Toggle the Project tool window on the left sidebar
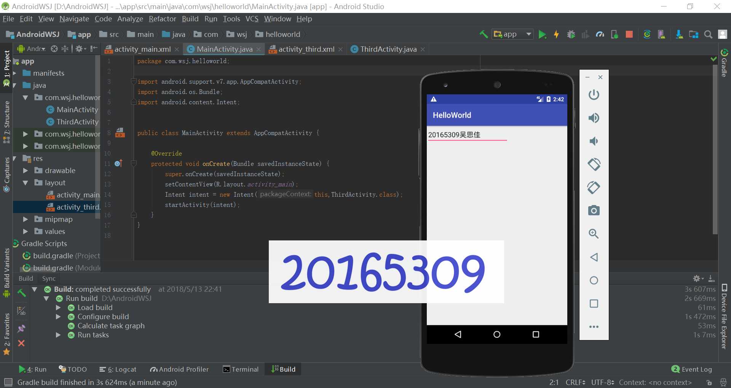 coord(6,68)
